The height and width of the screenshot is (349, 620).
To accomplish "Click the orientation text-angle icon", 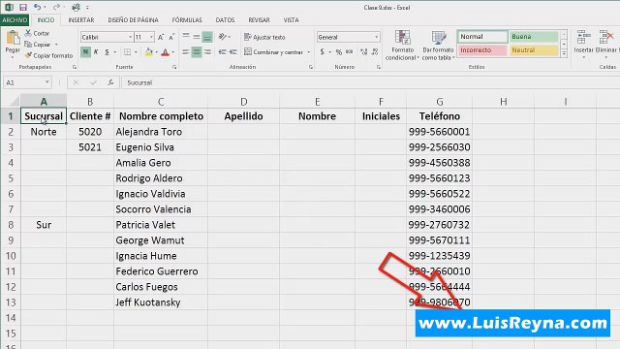I will click(223, 37).
